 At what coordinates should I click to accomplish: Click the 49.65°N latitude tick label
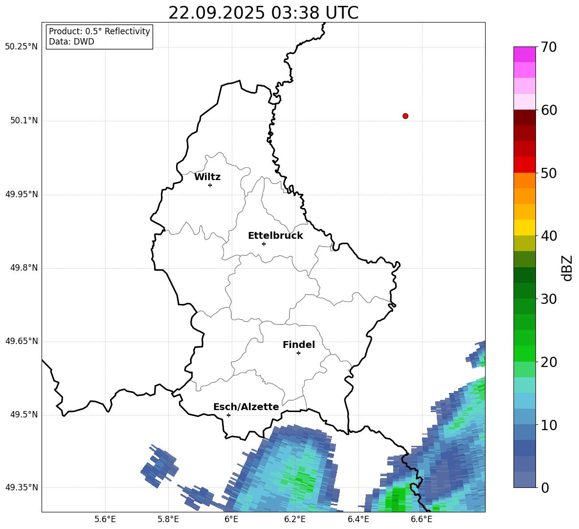22,341
